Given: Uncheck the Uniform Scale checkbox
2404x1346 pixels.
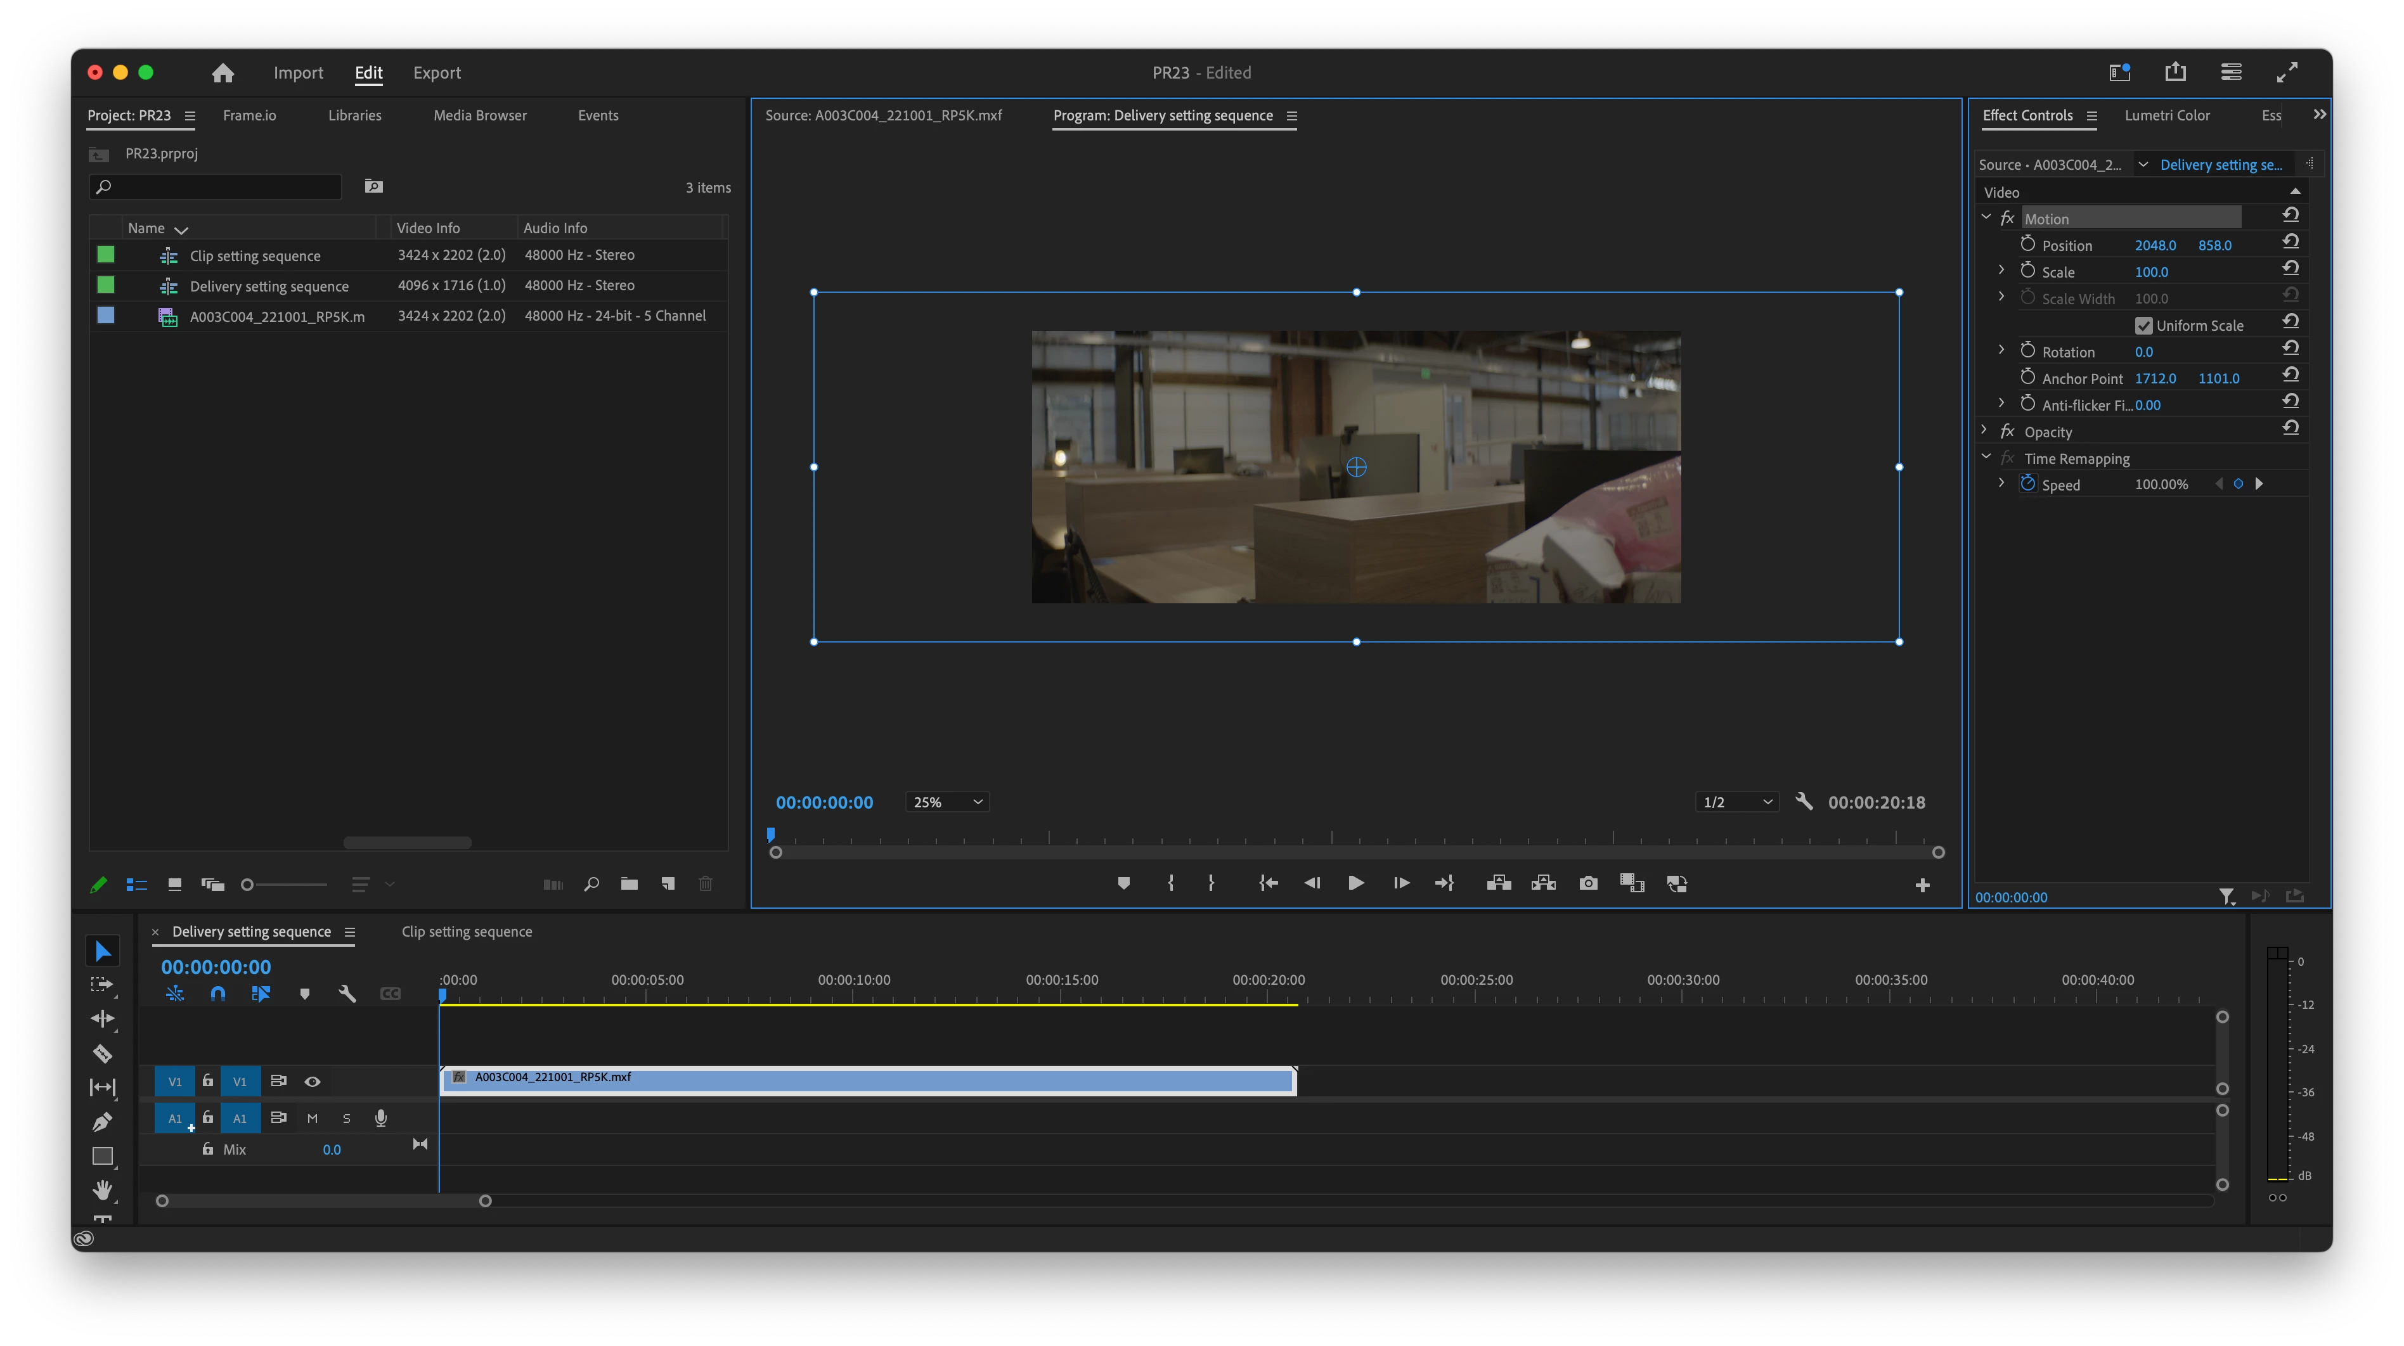Looking at the screenshot, I should click(2143, 326).
